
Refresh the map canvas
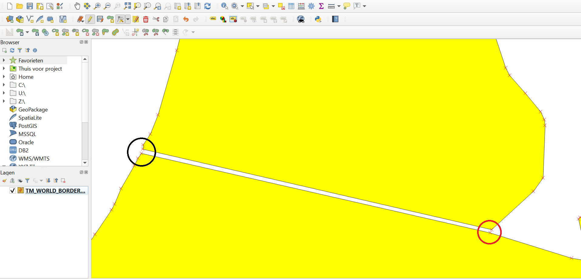[207, 6]
